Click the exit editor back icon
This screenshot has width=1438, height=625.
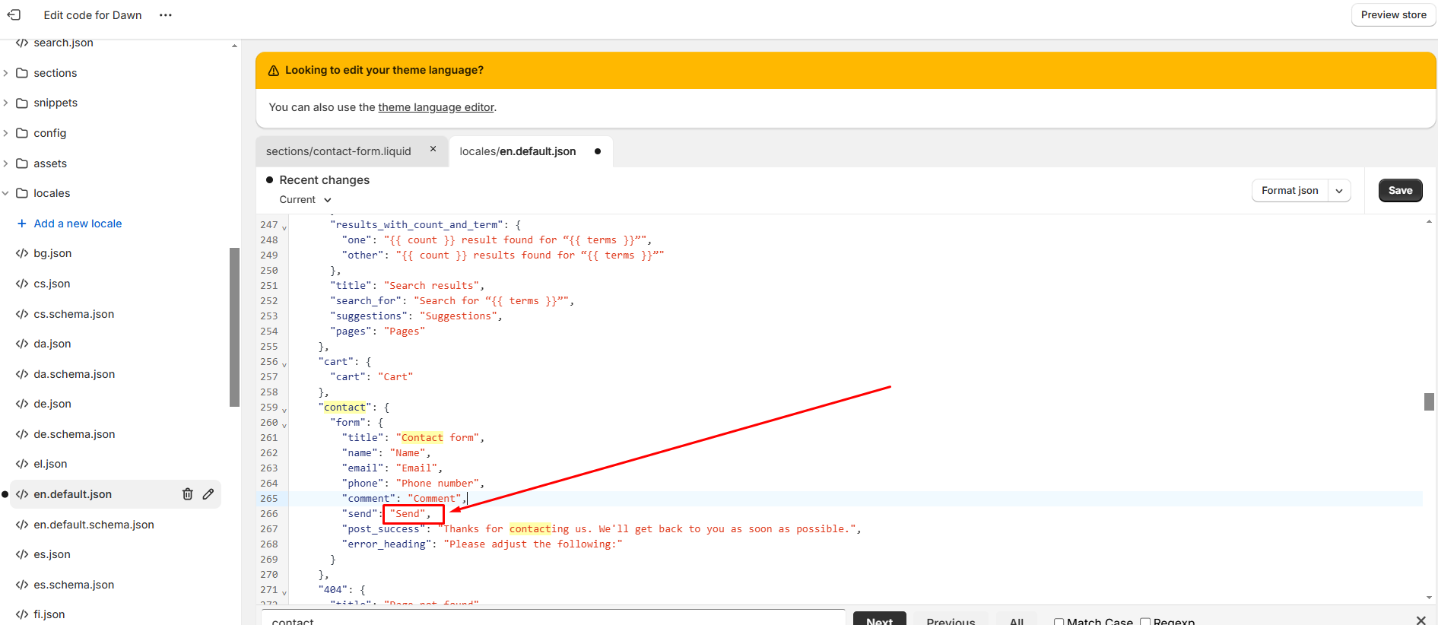click(x=14, y=14)
